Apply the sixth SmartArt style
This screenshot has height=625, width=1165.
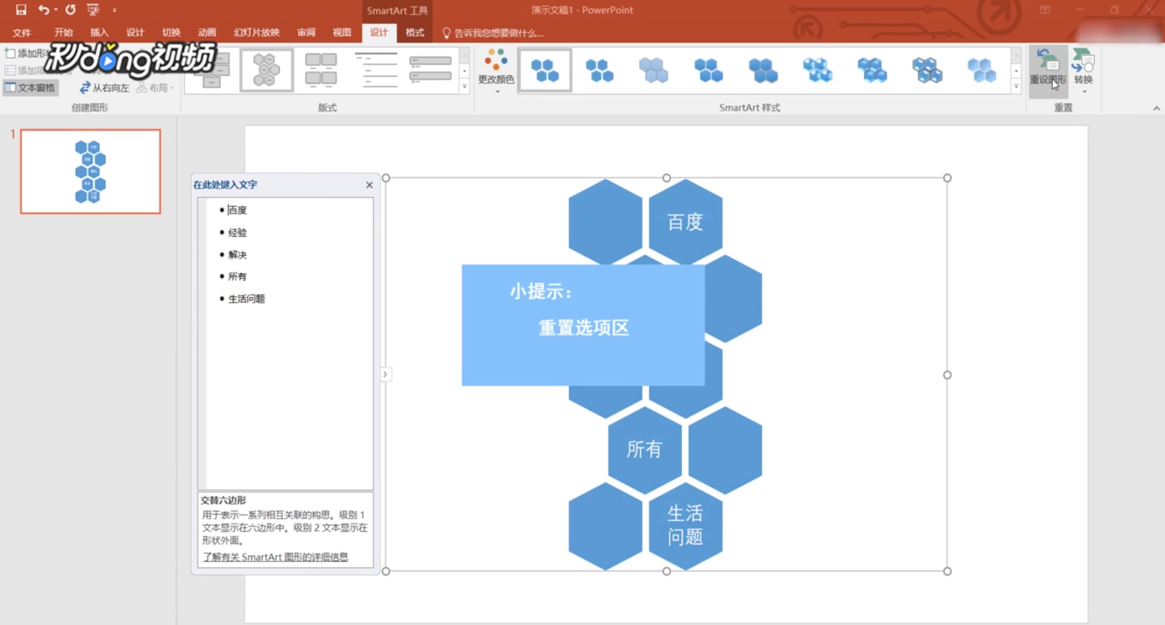[818, 70]
